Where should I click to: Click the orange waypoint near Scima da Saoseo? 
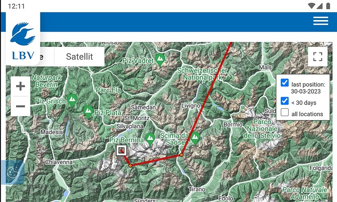[x=182, y=155]
